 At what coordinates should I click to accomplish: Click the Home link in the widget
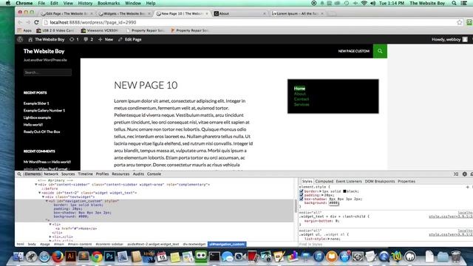coord(299,89)
